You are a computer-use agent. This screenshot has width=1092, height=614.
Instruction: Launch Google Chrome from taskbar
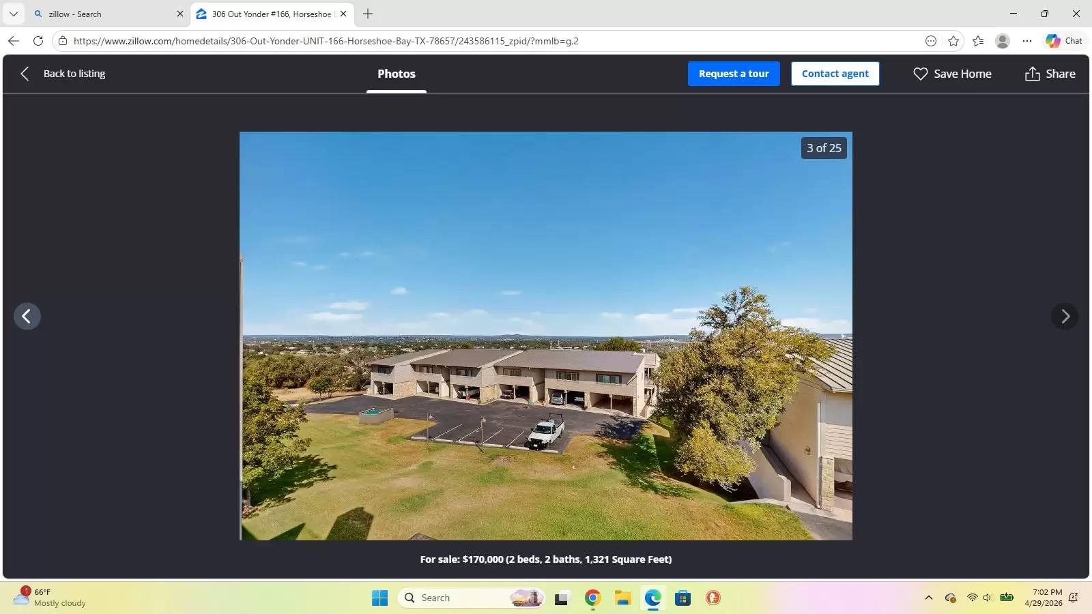click(x=592, y=598)
